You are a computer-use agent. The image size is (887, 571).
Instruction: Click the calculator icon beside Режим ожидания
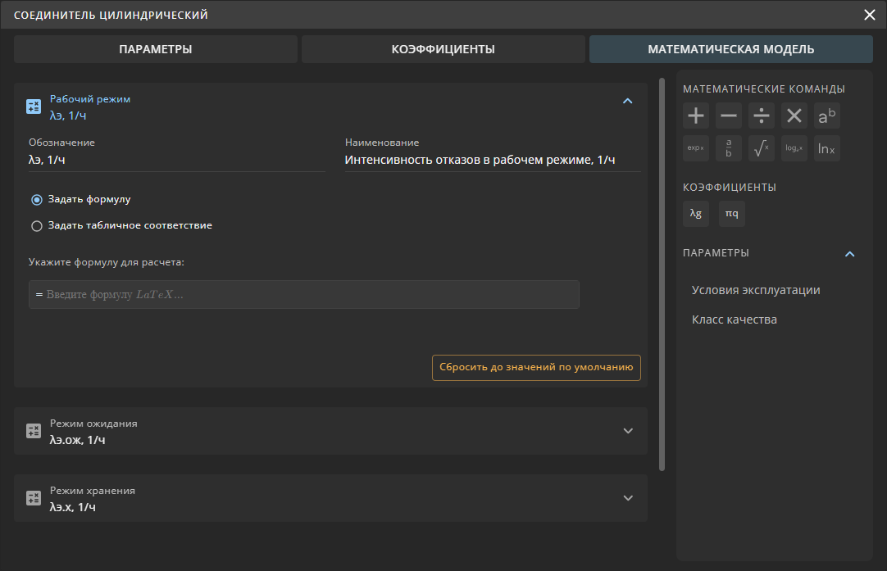[x=34, y=431]
